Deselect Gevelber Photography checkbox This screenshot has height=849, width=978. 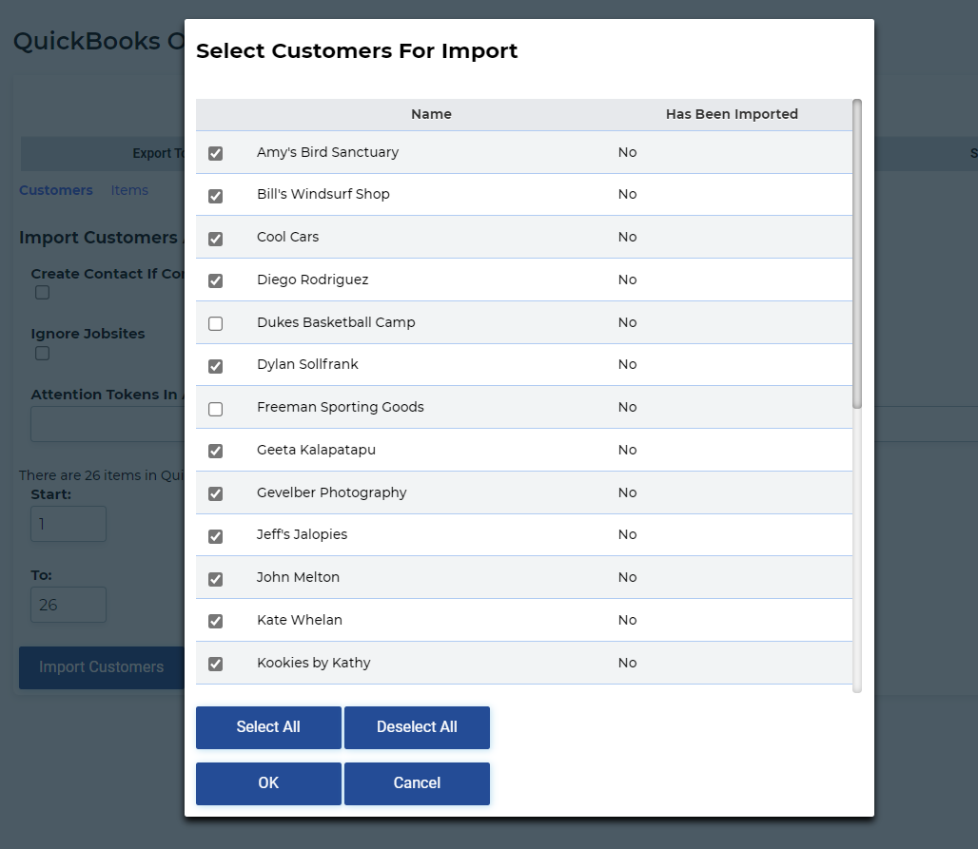tap(216, 493)
